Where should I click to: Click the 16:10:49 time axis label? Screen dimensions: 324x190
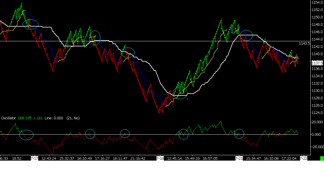point(85,159)
